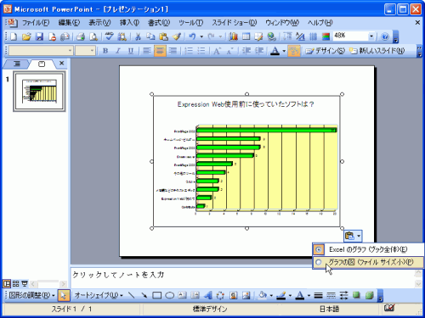This screenshot has height=318, width=425.
Task: Toggle Bold formatting
Action: point(105,51)
